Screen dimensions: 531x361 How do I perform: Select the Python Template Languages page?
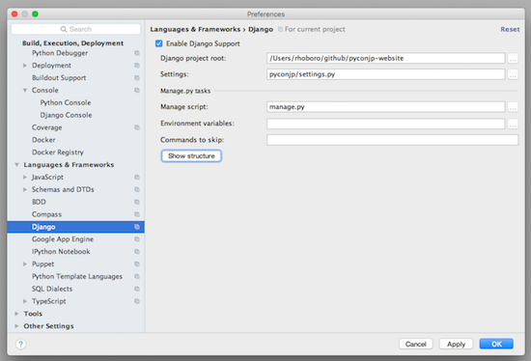[x=77, y=277]
